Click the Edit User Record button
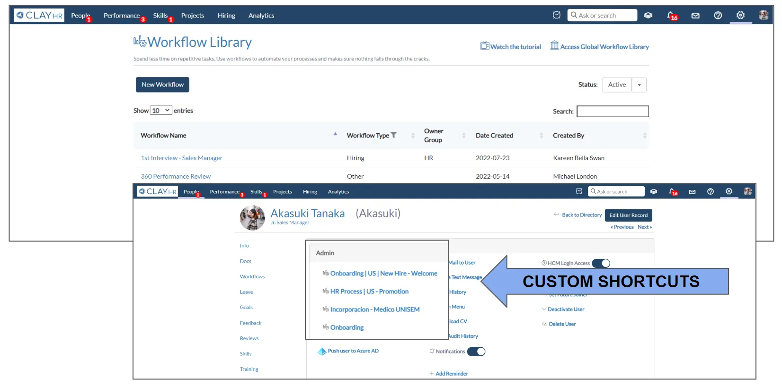Viewport: 782px width, 386px height. (x=629, y=215)
